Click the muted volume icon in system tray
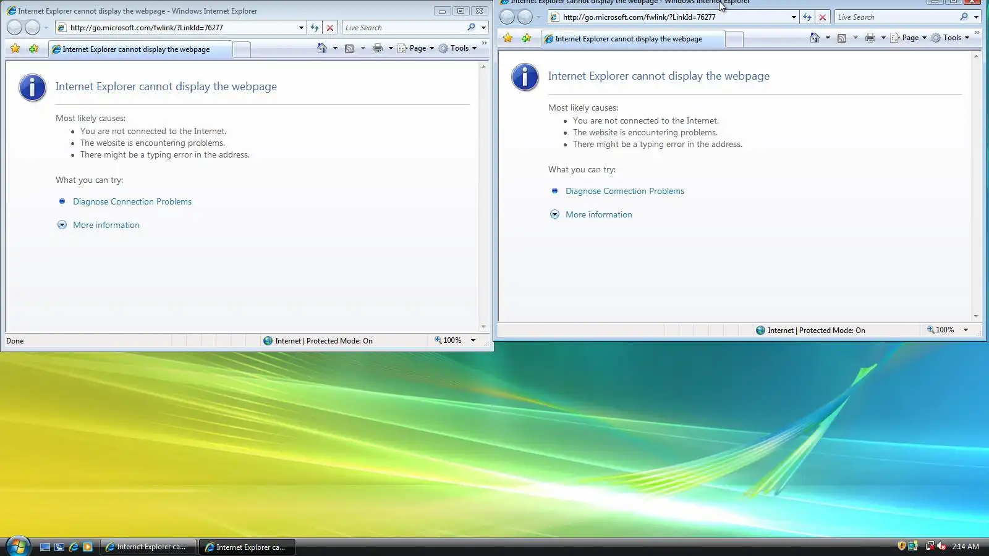Image resolution: width=989 pixels, height=556 pixels. [941, 546]
